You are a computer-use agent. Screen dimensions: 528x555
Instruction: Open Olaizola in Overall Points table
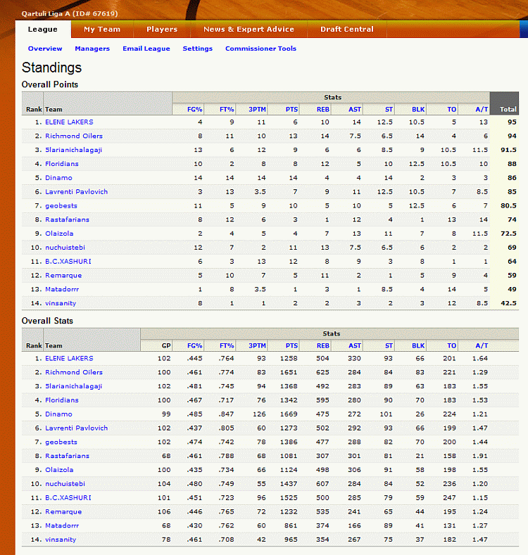[x=59, y=234]
